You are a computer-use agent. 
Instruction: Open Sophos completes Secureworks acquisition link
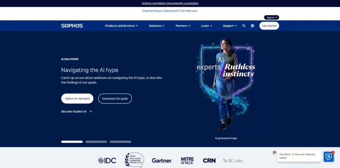coord(170,3)
